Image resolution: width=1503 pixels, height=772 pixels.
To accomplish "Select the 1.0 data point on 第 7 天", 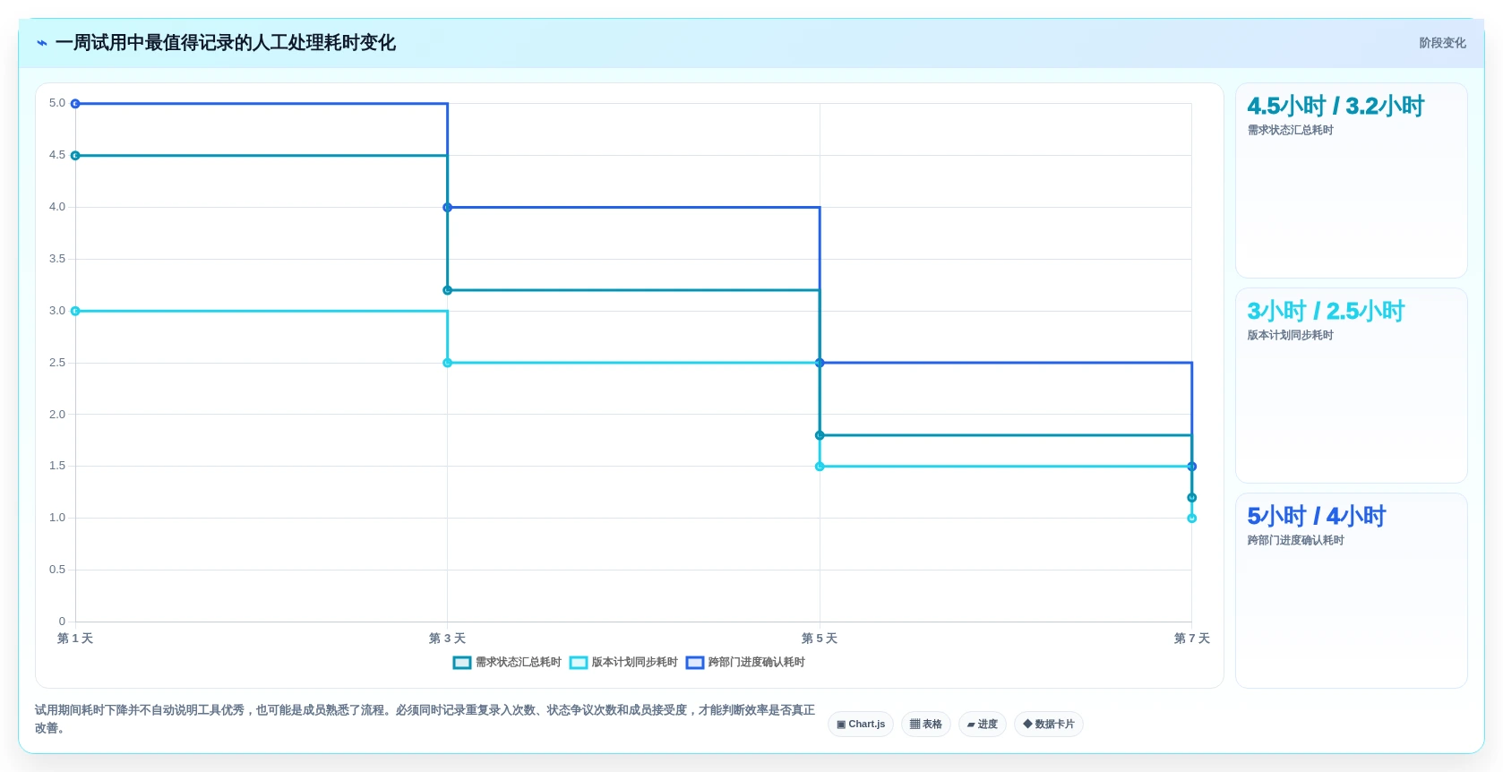I will [x=1192, y=518].
